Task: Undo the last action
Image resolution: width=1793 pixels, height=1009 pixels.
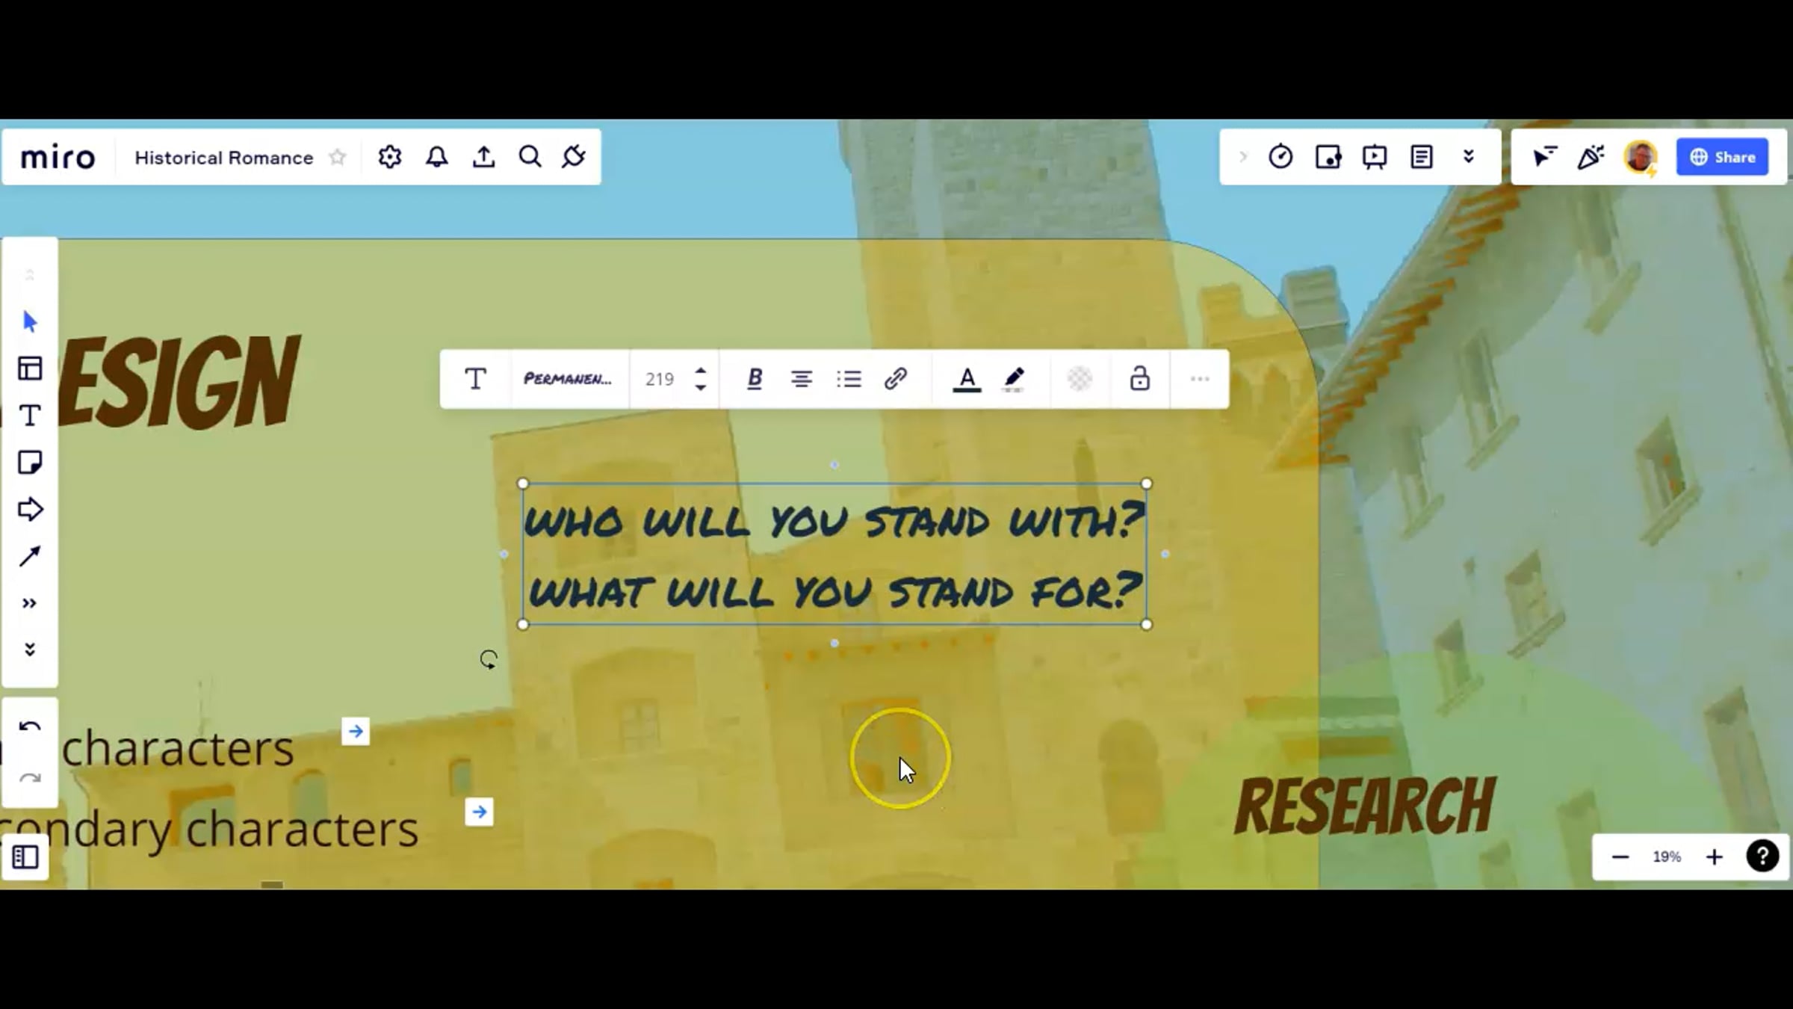Action: tap(30, 726)
